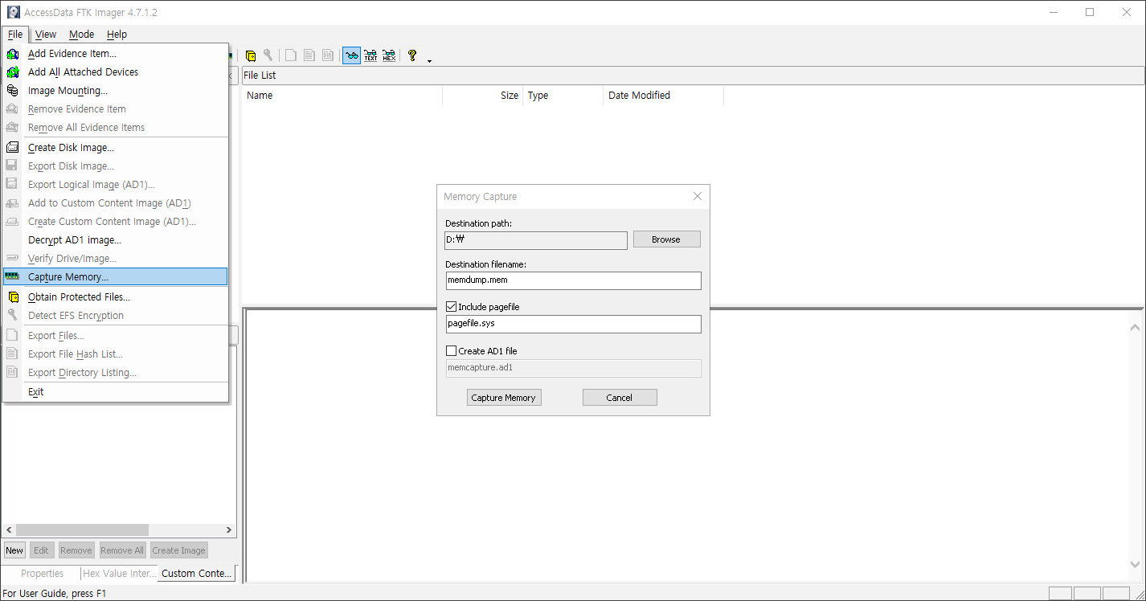The width and height of the screenshot is (1146, 601).
Task: Click the Remove All button
Action: (x=122, y=550)
